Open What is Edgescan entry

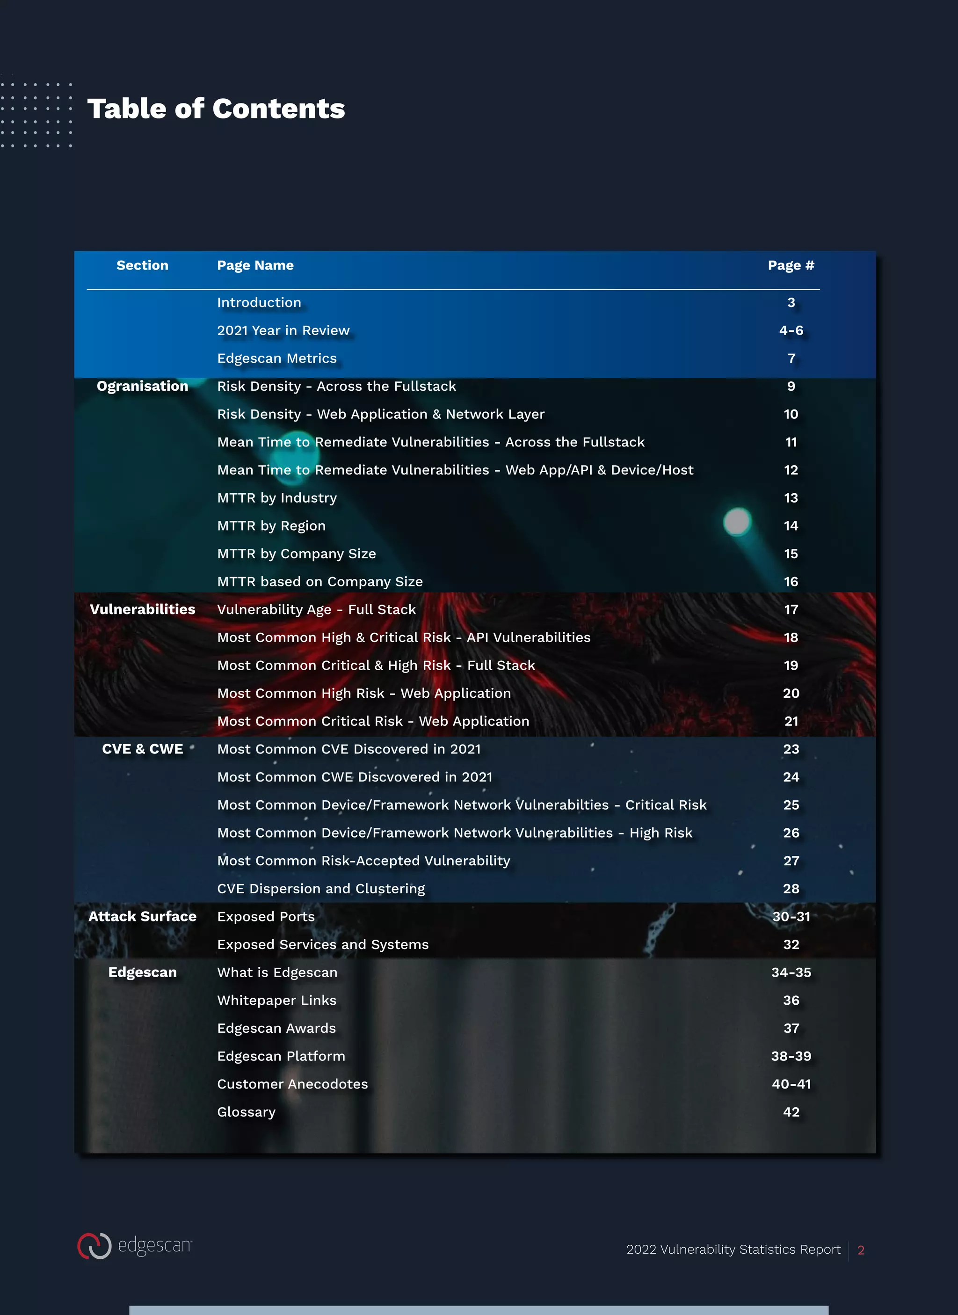276,972
